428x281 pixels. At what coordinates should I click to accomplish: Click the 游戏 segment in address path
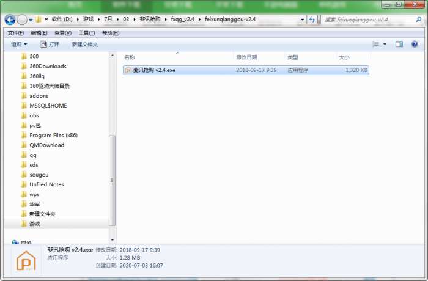[88, 20]
